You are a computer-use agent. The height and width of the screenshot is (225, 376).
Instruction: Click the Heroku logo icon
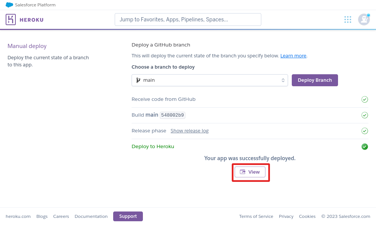[11, 19]
